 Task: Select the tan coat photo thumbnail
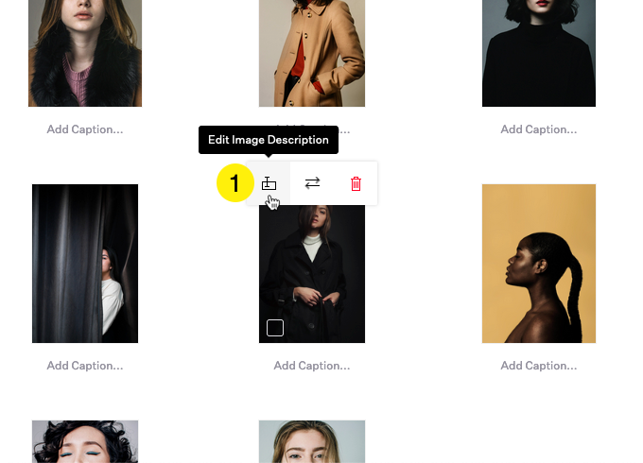coord(312,53)
